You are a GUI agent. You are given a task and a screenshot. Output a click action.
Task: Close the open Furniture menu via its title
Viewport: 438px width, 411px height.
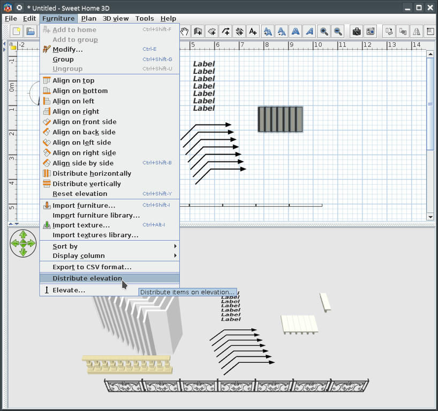pyautogui.click(x=58, y=19)
